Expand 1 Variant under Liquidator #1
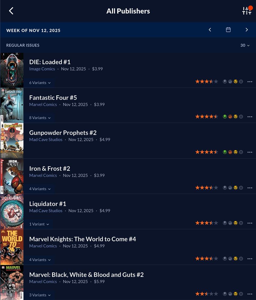 (39, 224)
